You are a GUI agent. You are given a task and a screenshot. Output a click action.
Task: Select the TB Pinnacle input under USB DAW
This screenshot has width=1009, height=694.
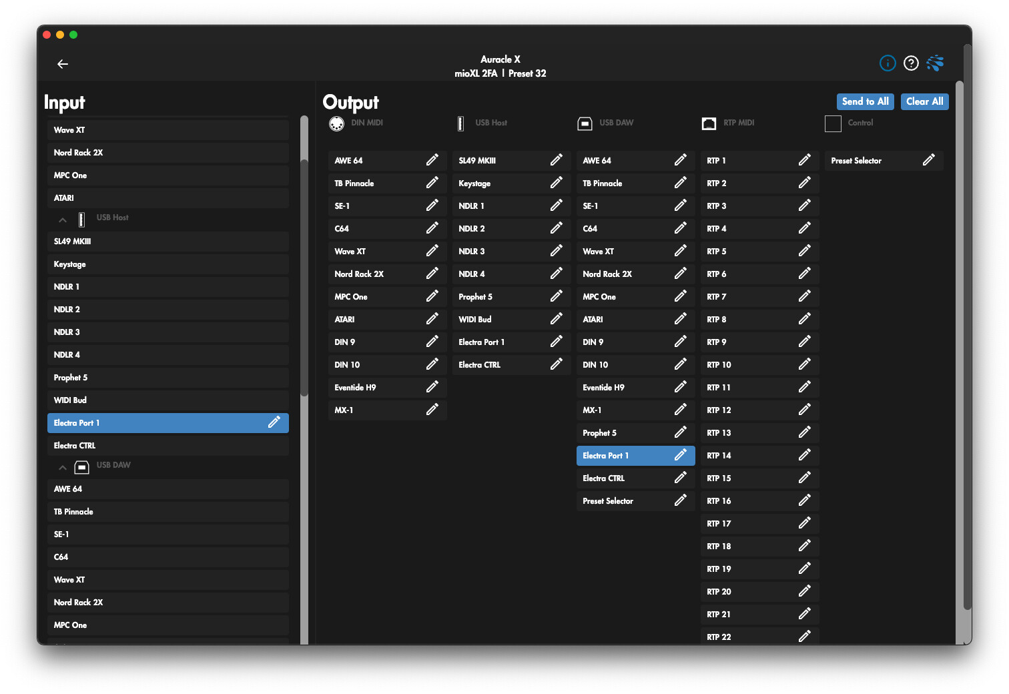pyautogui.click(x=168, y=512)
